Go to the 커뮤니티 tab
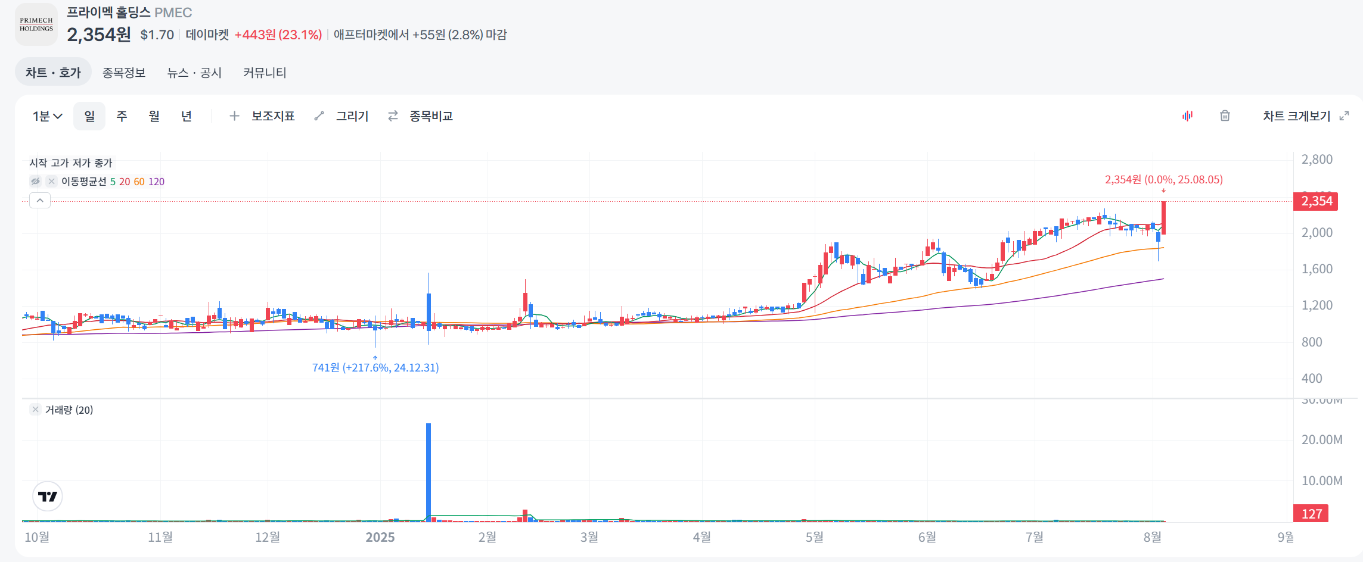Screen dimensions: 1363x562 [265, 73]
